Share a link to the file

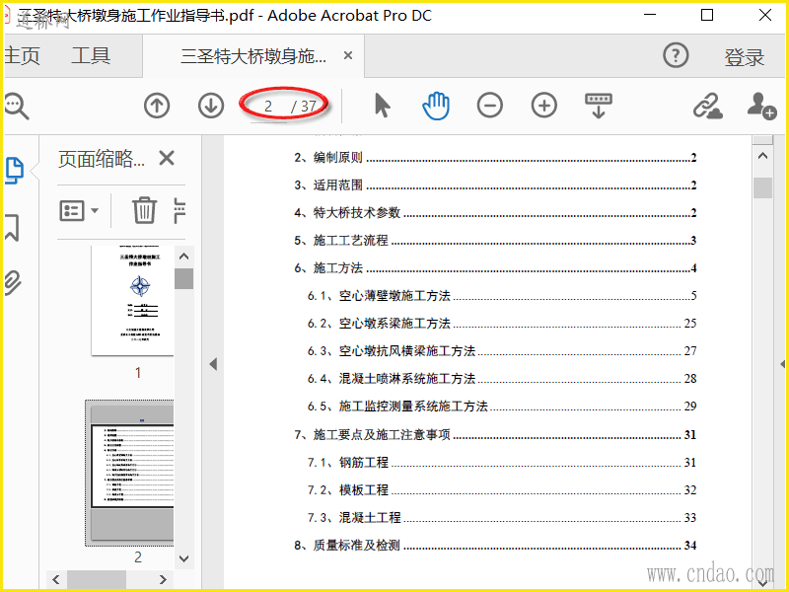pos(708,106)
